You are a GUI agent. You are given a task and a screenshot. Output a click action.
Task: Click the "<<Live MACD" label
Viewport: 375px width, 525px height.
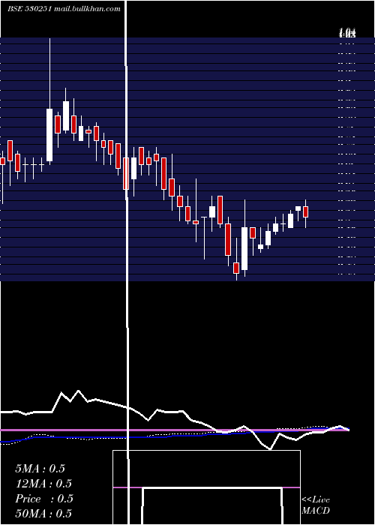(316, 505)
